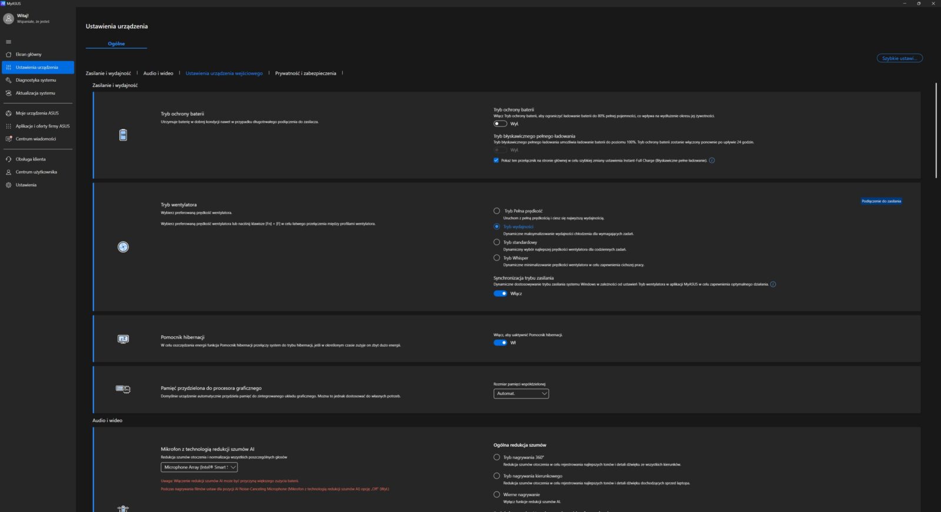Click the Podłączenie do zasilania button

tap(881, 201)
